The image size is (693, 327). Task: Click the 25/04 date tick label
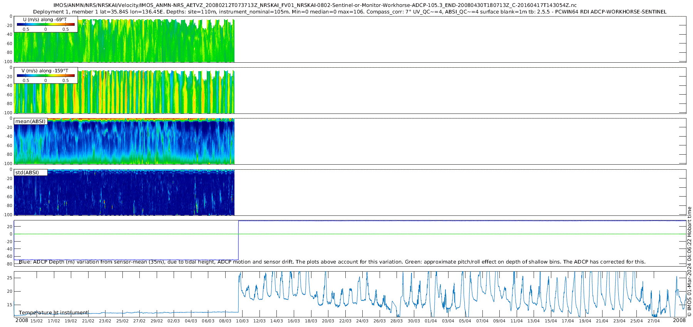point(636,321)
